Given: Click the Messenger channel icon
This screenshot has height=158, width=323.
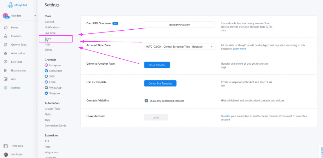Looking at the screenshot, I should (46, 71).
